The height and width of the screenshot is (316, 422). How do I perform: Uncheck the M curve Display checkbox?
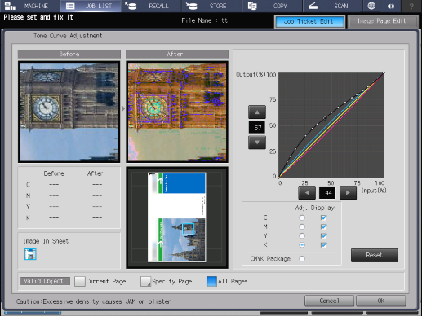(x=323, y=226)
